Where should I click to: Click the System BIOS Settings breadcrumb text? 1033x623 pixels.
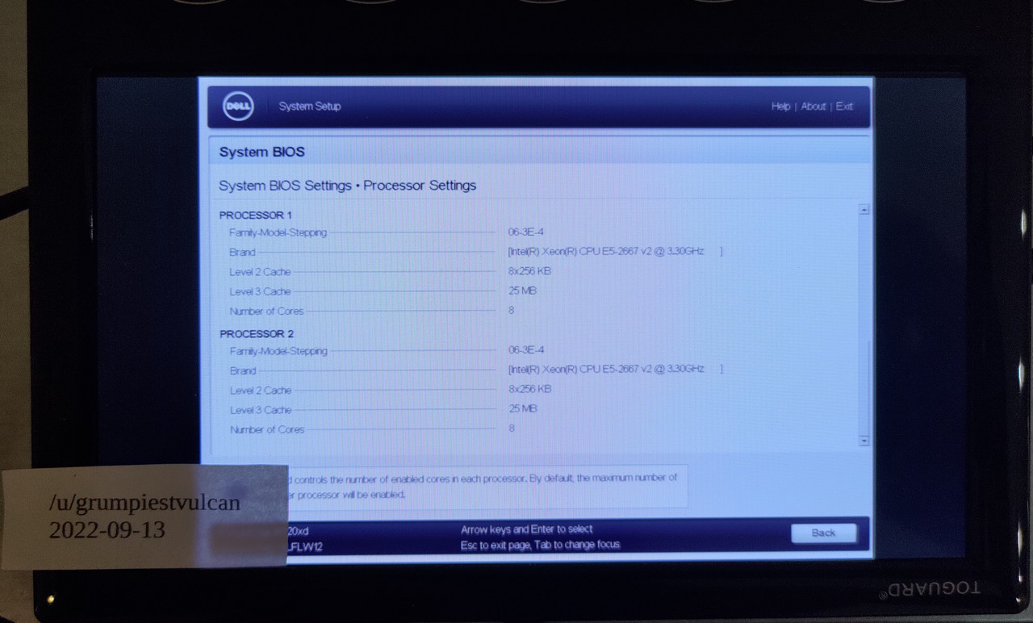point(285,186)
